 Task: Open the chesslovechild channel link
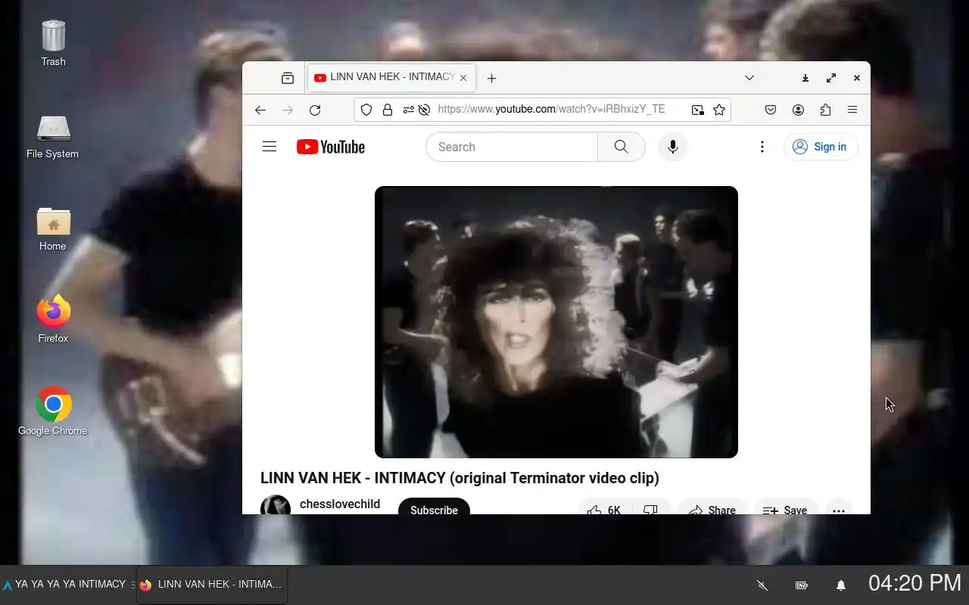pos(340,504)
